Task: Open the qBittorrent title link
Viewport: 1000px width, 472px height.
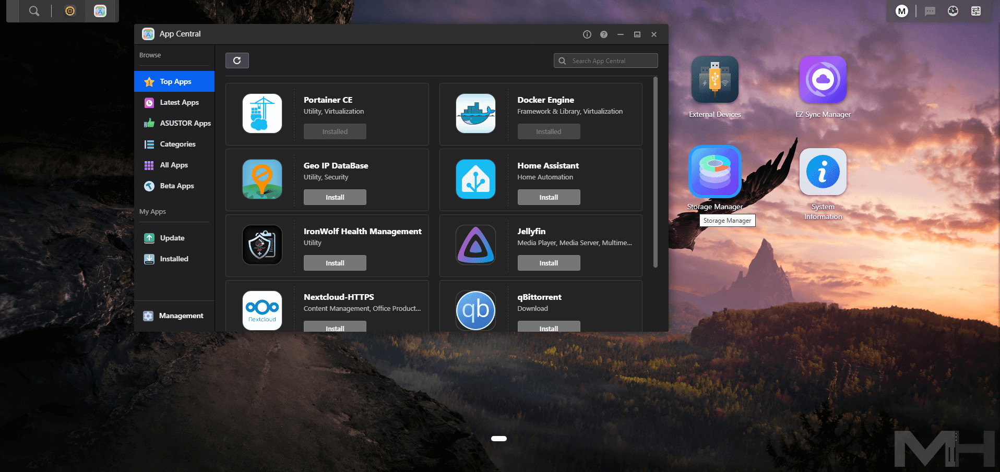Action: pos(539,297)
